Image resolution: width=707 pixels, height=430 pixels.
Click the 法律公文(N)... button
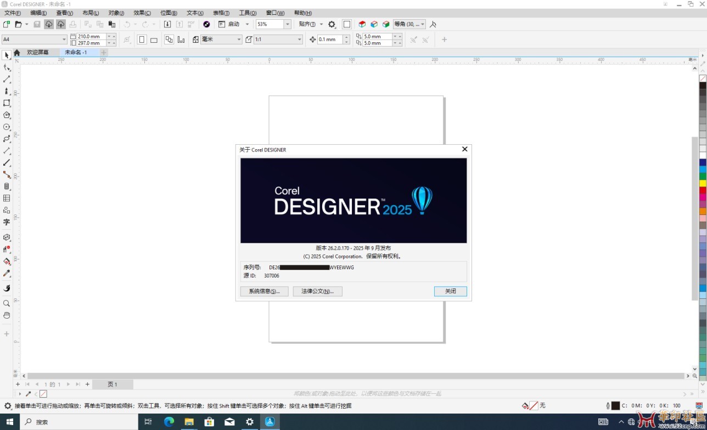pyautogui.click(x=318, y=291)
